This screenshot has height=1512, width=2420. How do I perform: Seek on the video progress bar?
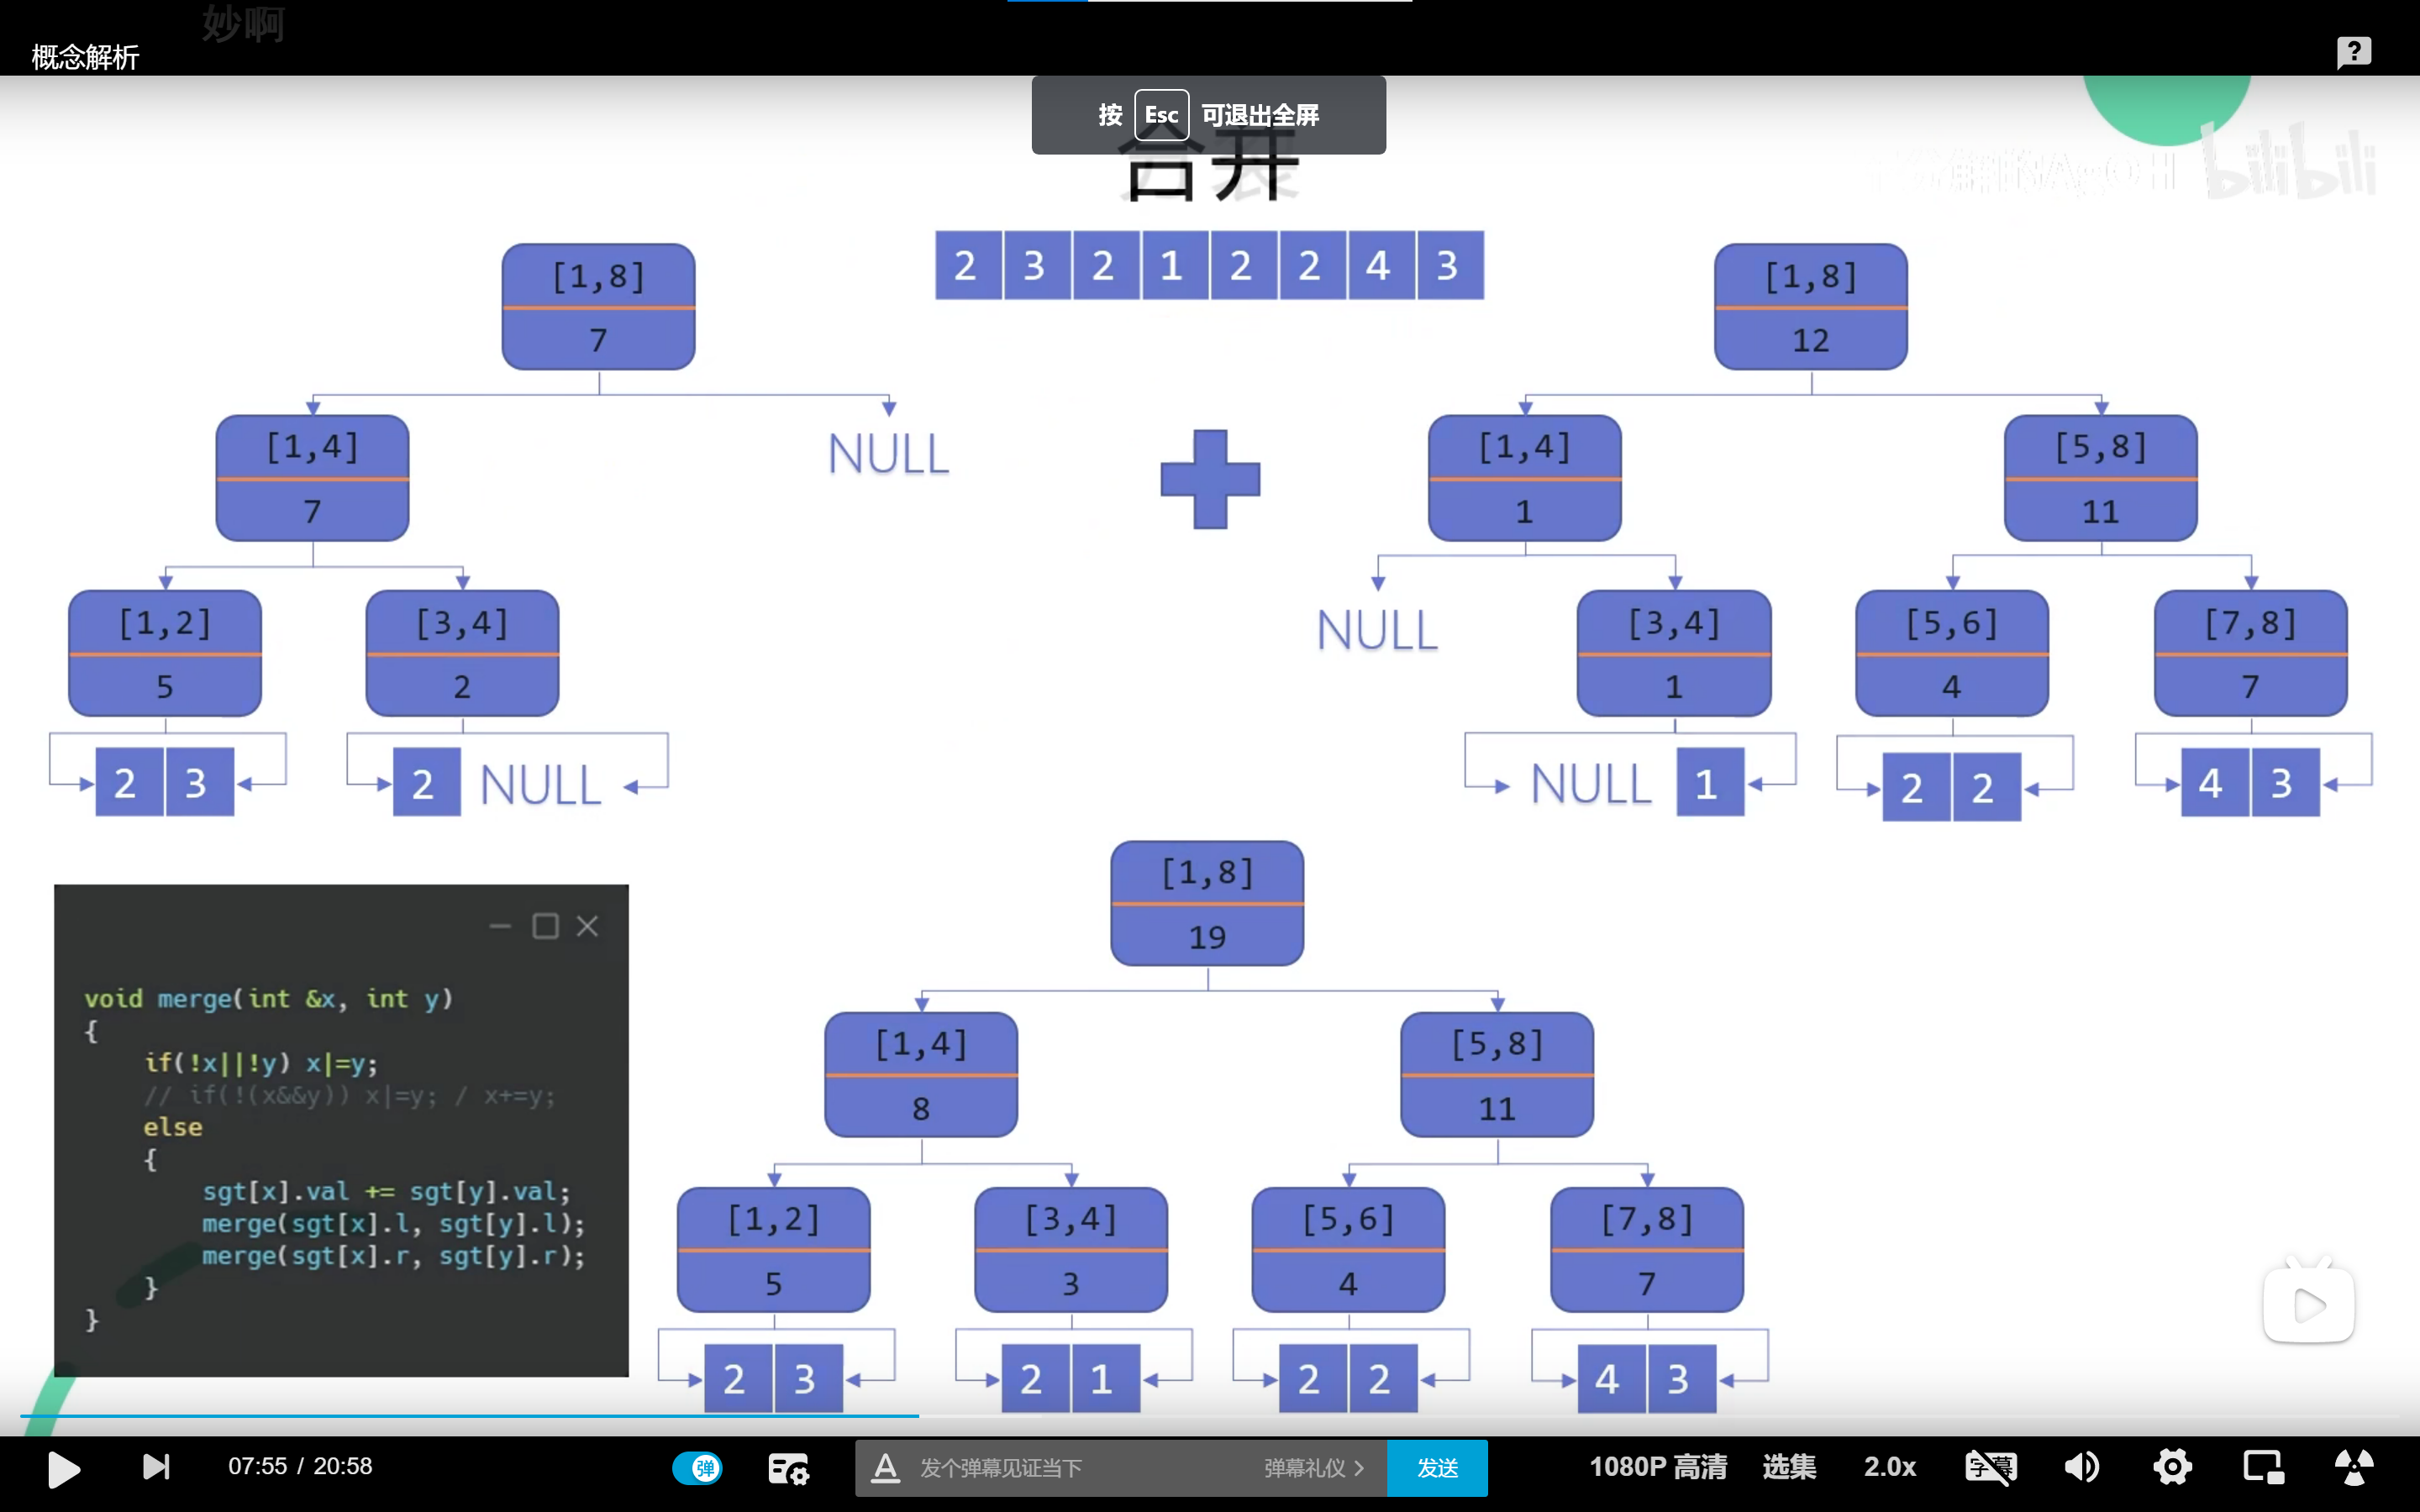tap(1210, 1416)
